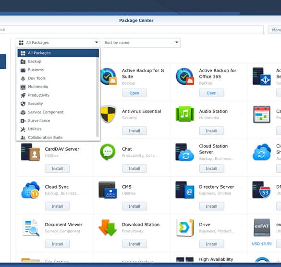Click the High Availability title

click(x=216, y=259)
